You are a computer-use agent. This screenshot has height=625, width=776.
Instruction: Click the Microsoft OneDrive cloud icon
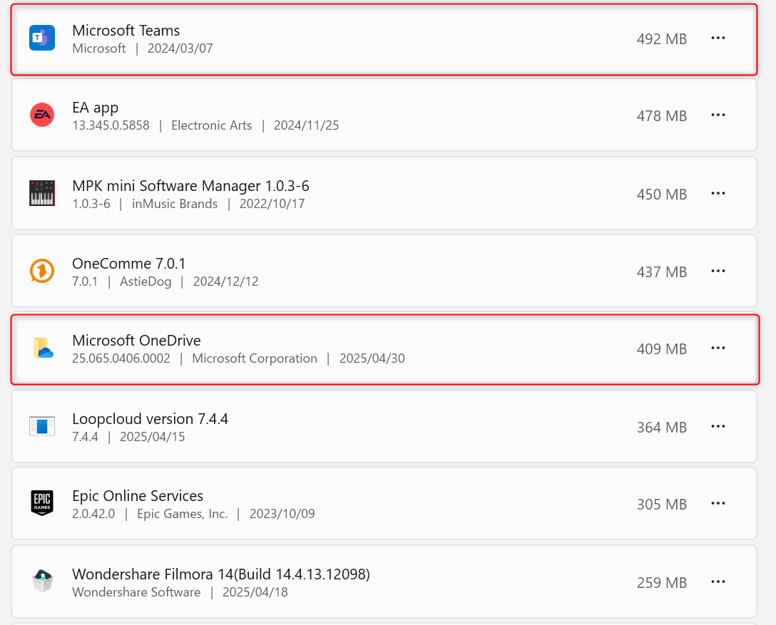click(x=42, y=348)
